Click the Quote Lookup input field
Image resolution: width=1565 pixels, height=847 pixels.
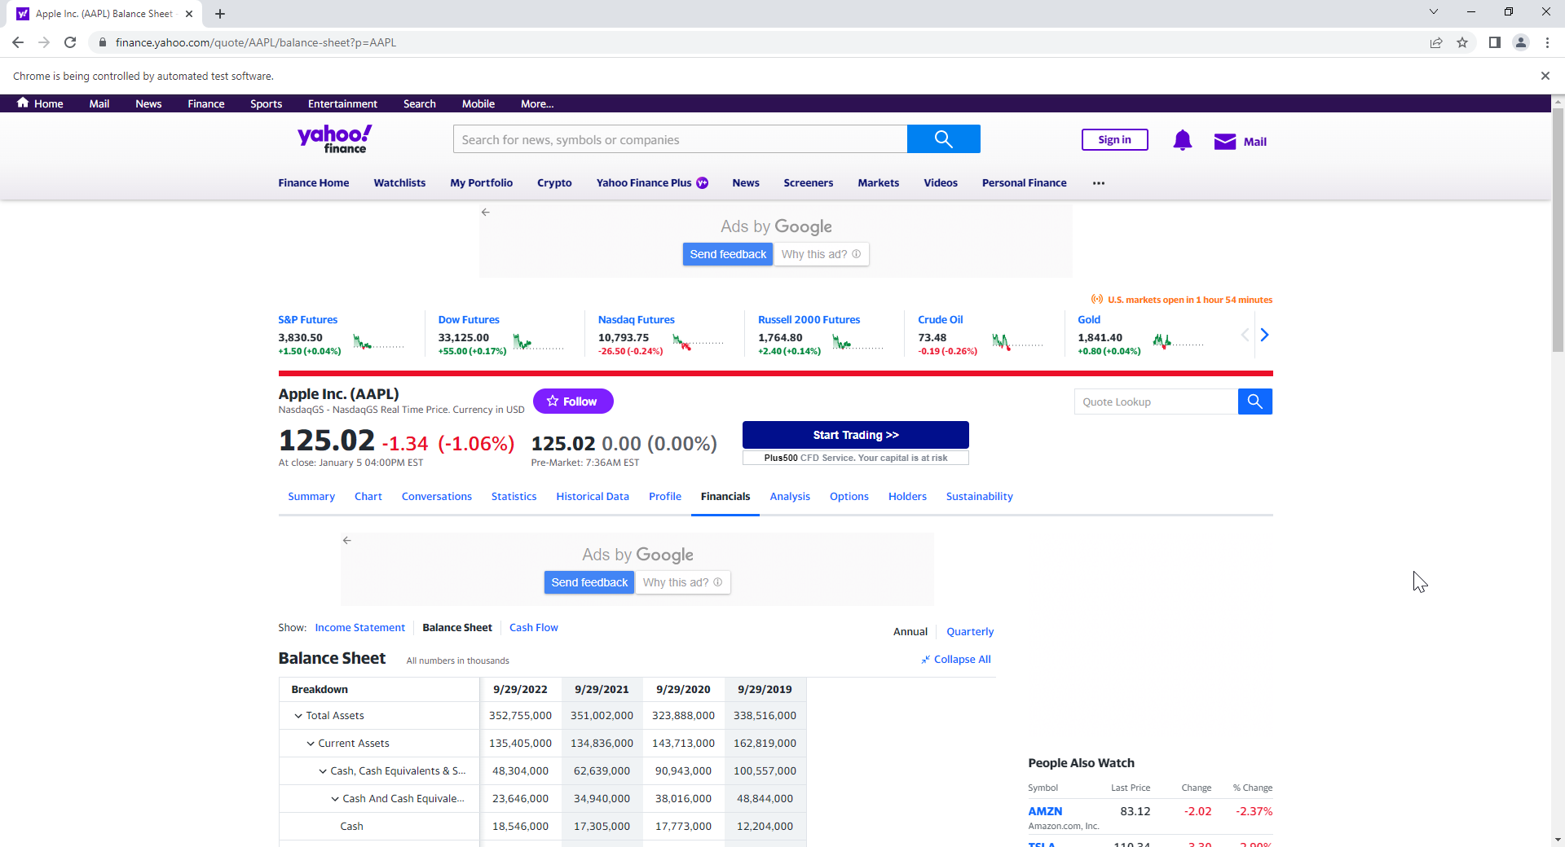(x=1156, y=402)
